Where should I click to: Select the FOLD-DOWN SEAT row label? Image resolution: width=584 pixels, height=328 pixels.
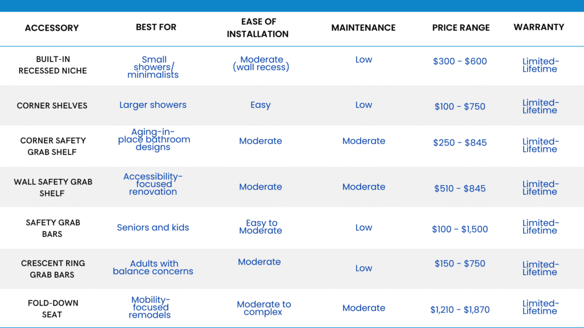point(52,309)
